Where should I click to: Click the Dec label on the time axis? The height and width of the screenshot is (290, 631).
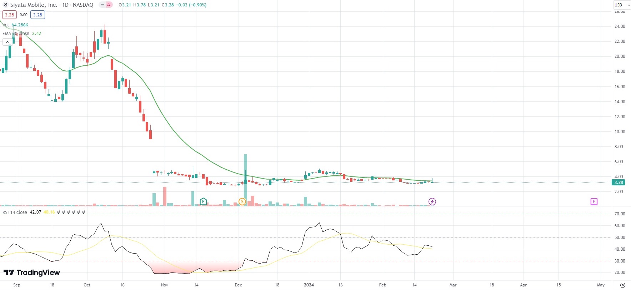pos(238,285)
